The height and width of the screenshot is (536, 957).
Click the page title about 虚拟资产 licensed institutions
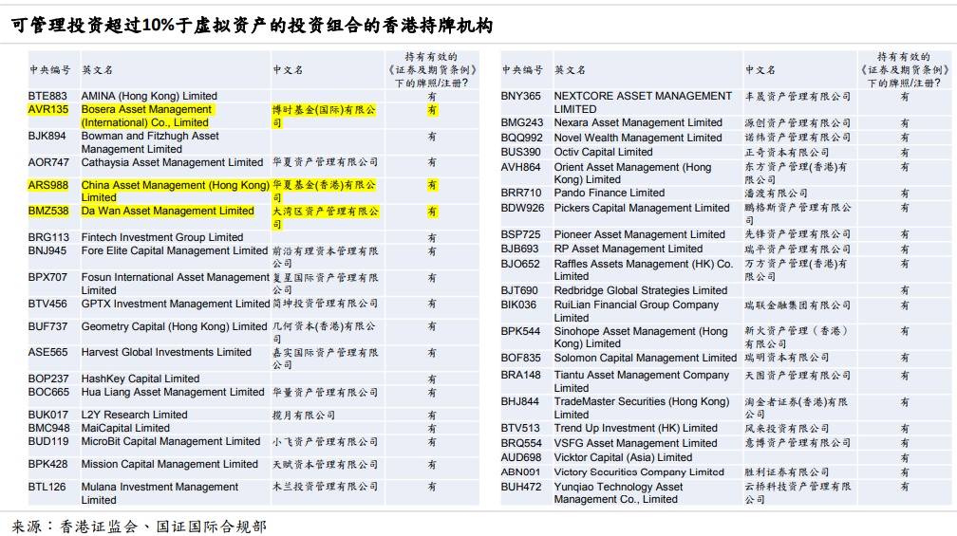(x=253, y=25)
